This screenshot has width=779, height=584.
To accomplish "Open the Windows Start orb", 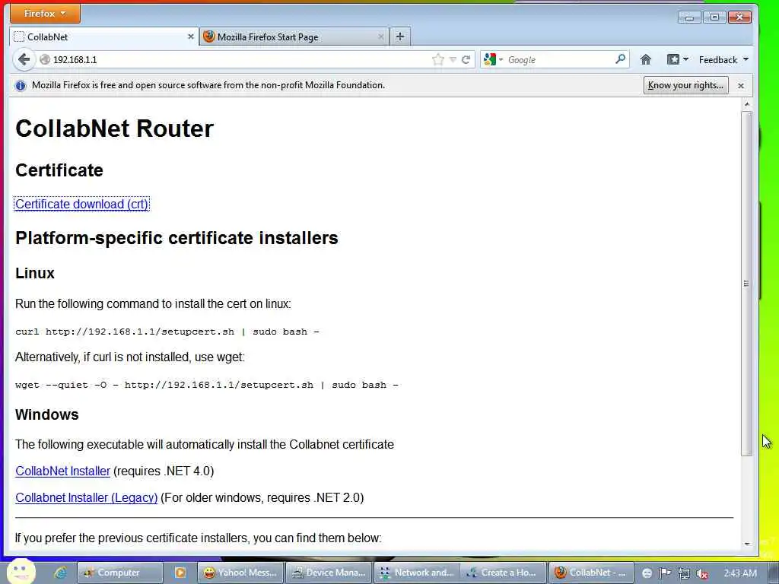I will point(20,571).
